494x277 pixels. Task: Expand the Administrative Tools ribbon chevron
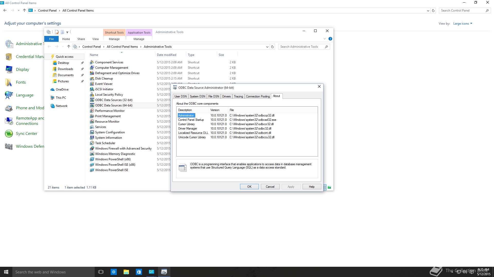[x=324, y=39]
